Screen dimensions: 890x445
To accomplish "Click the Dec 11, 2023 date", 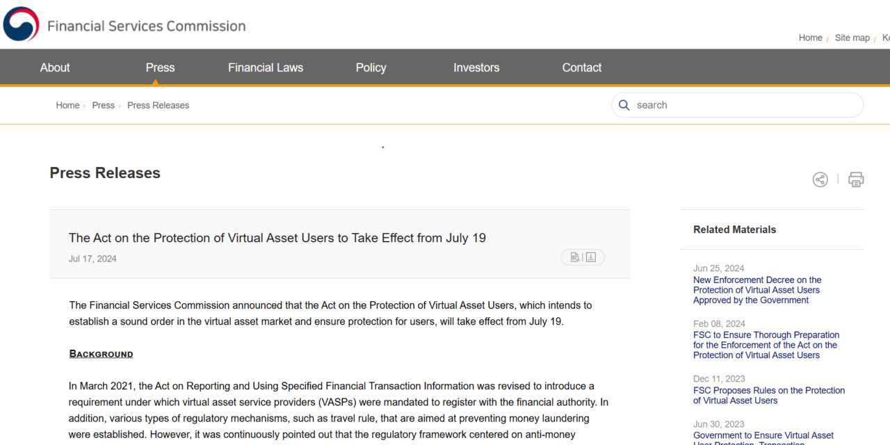I will [x=719, y=379].
